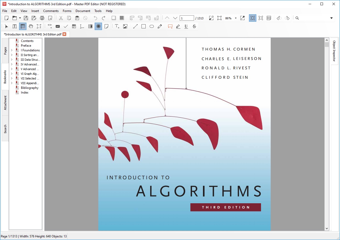Open the Forms menu

pos(67,11)
